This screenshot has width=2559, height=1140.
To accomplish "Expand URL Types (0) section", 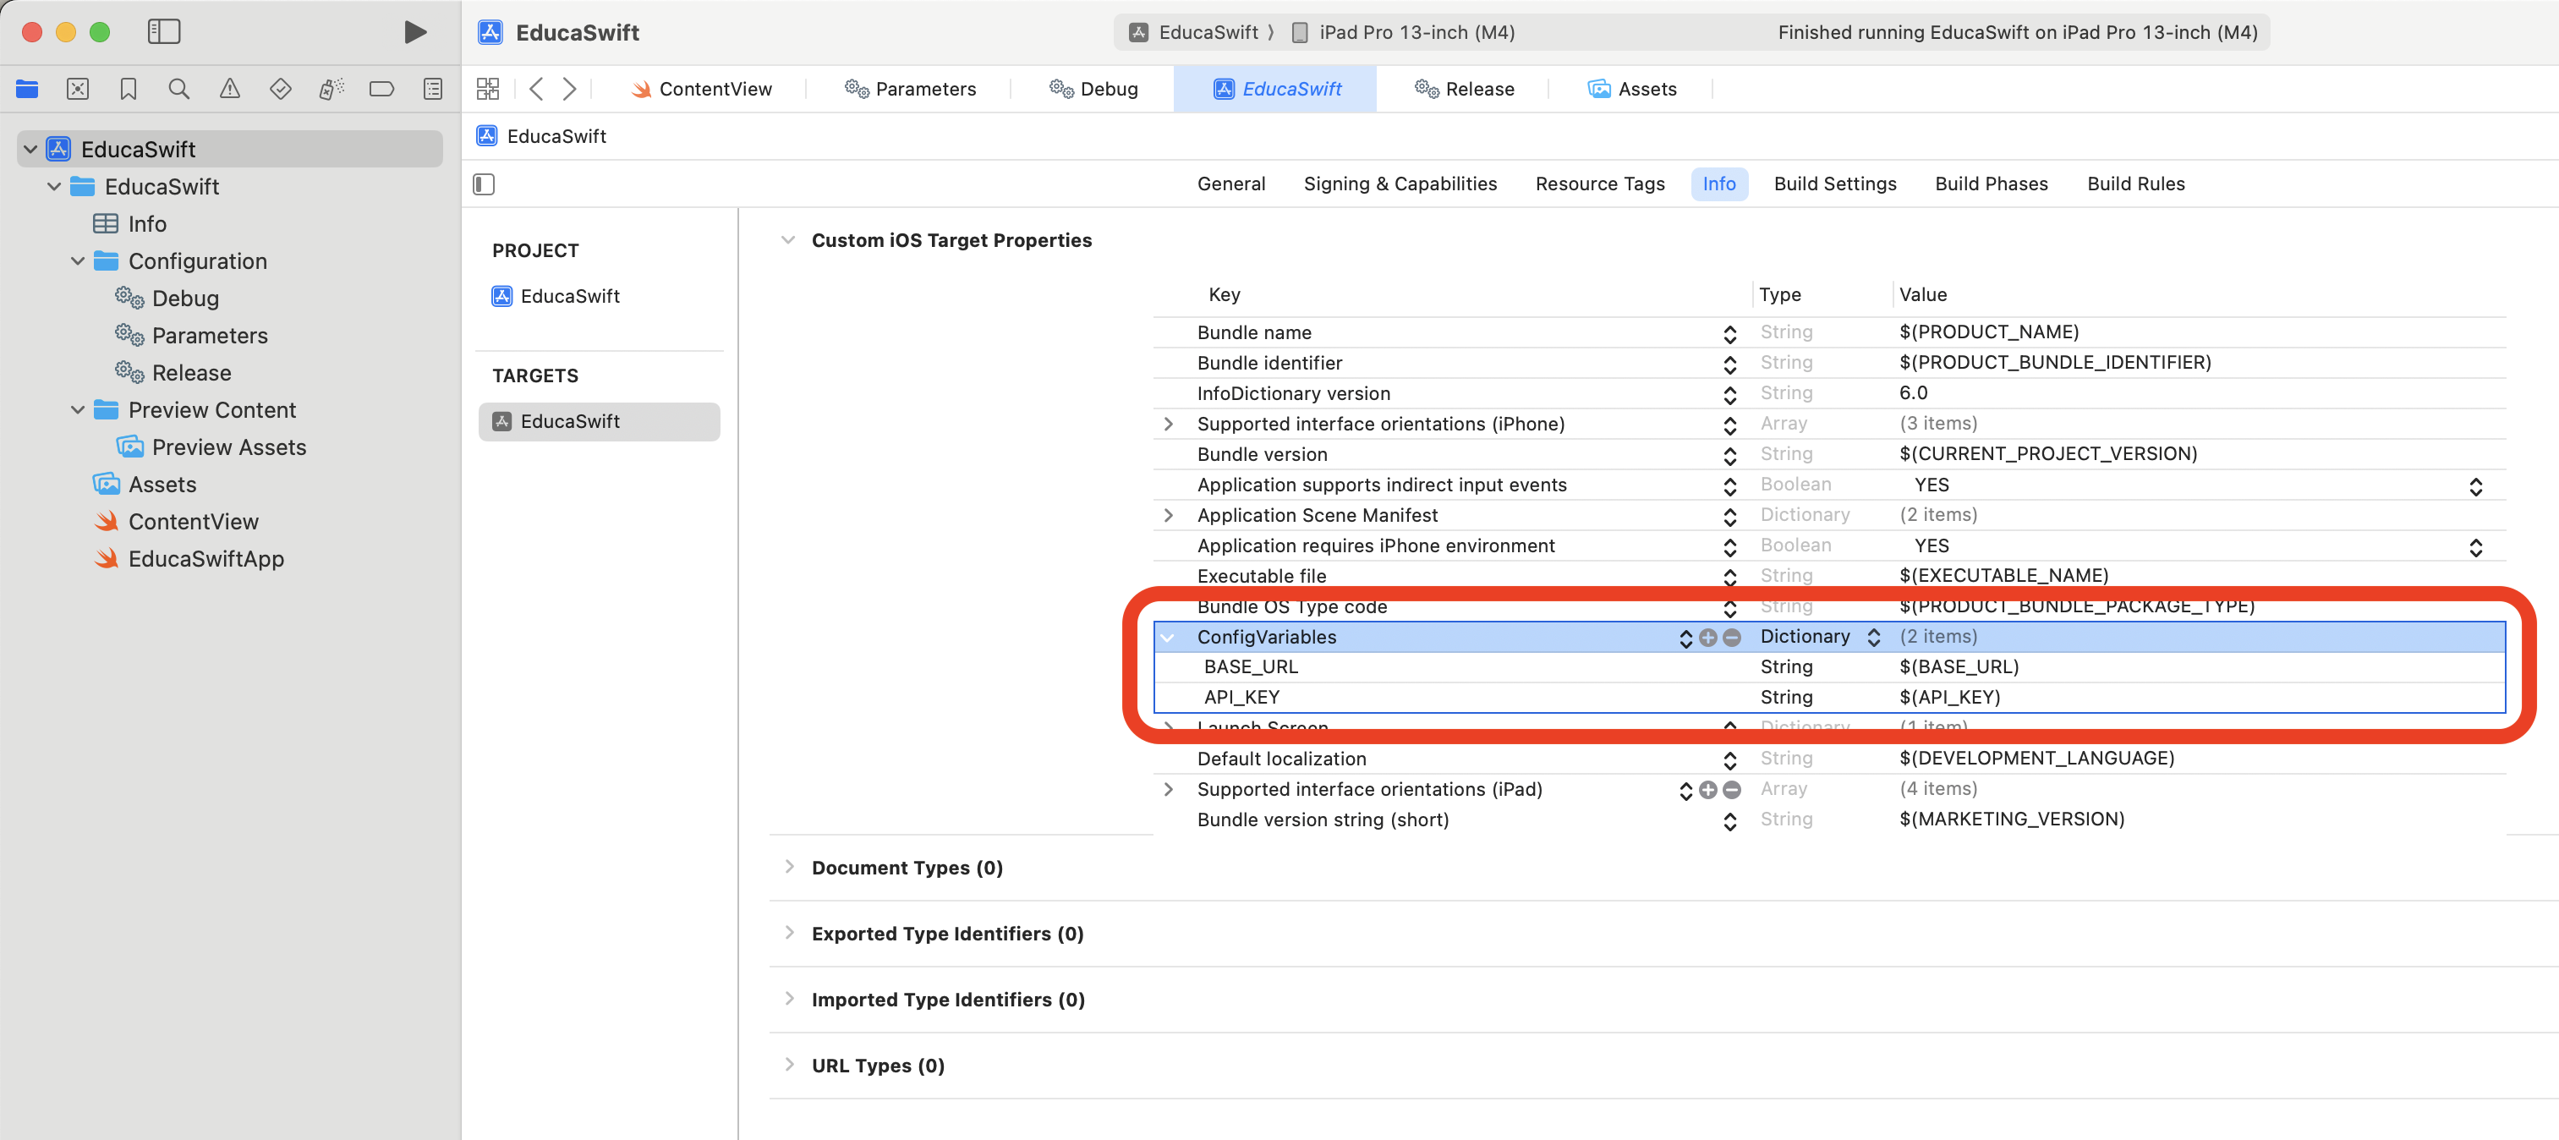I will click(x=789, y=1065).
